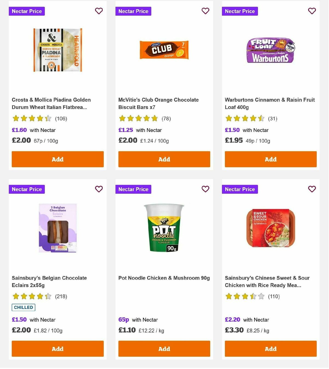The image size is (329, 369).
Task: Click the CHILLED label on the Eclairs
Action: pos(23,307)
